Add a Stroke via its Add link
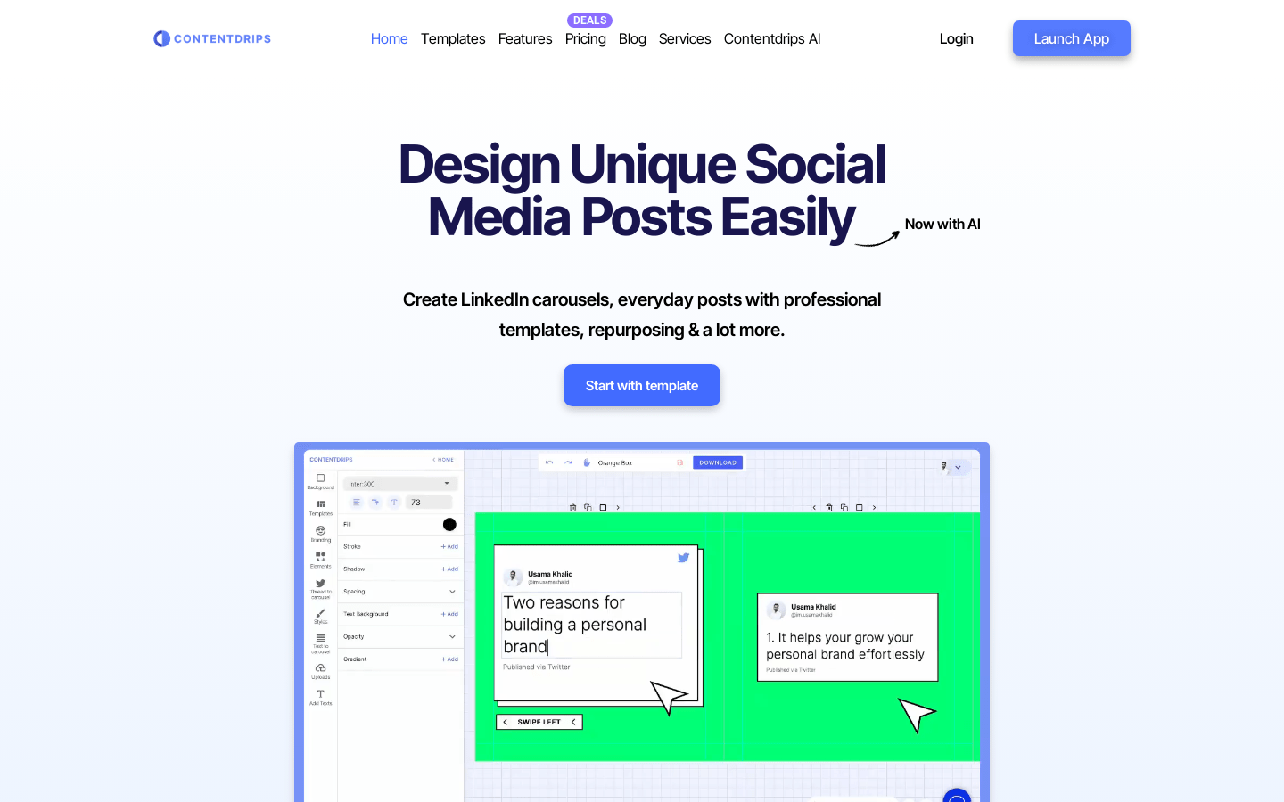 coord(449,546)
